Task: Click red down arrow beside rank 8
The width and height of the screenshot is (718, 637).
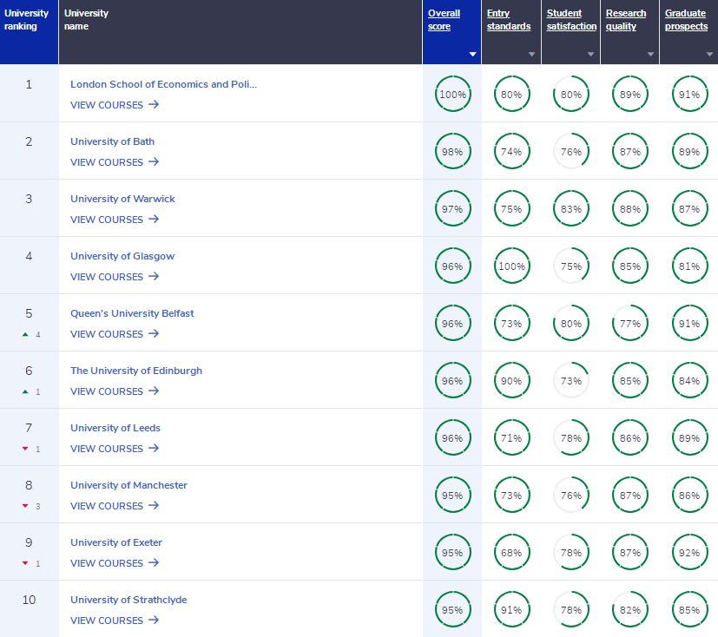Action: [25, 506]
